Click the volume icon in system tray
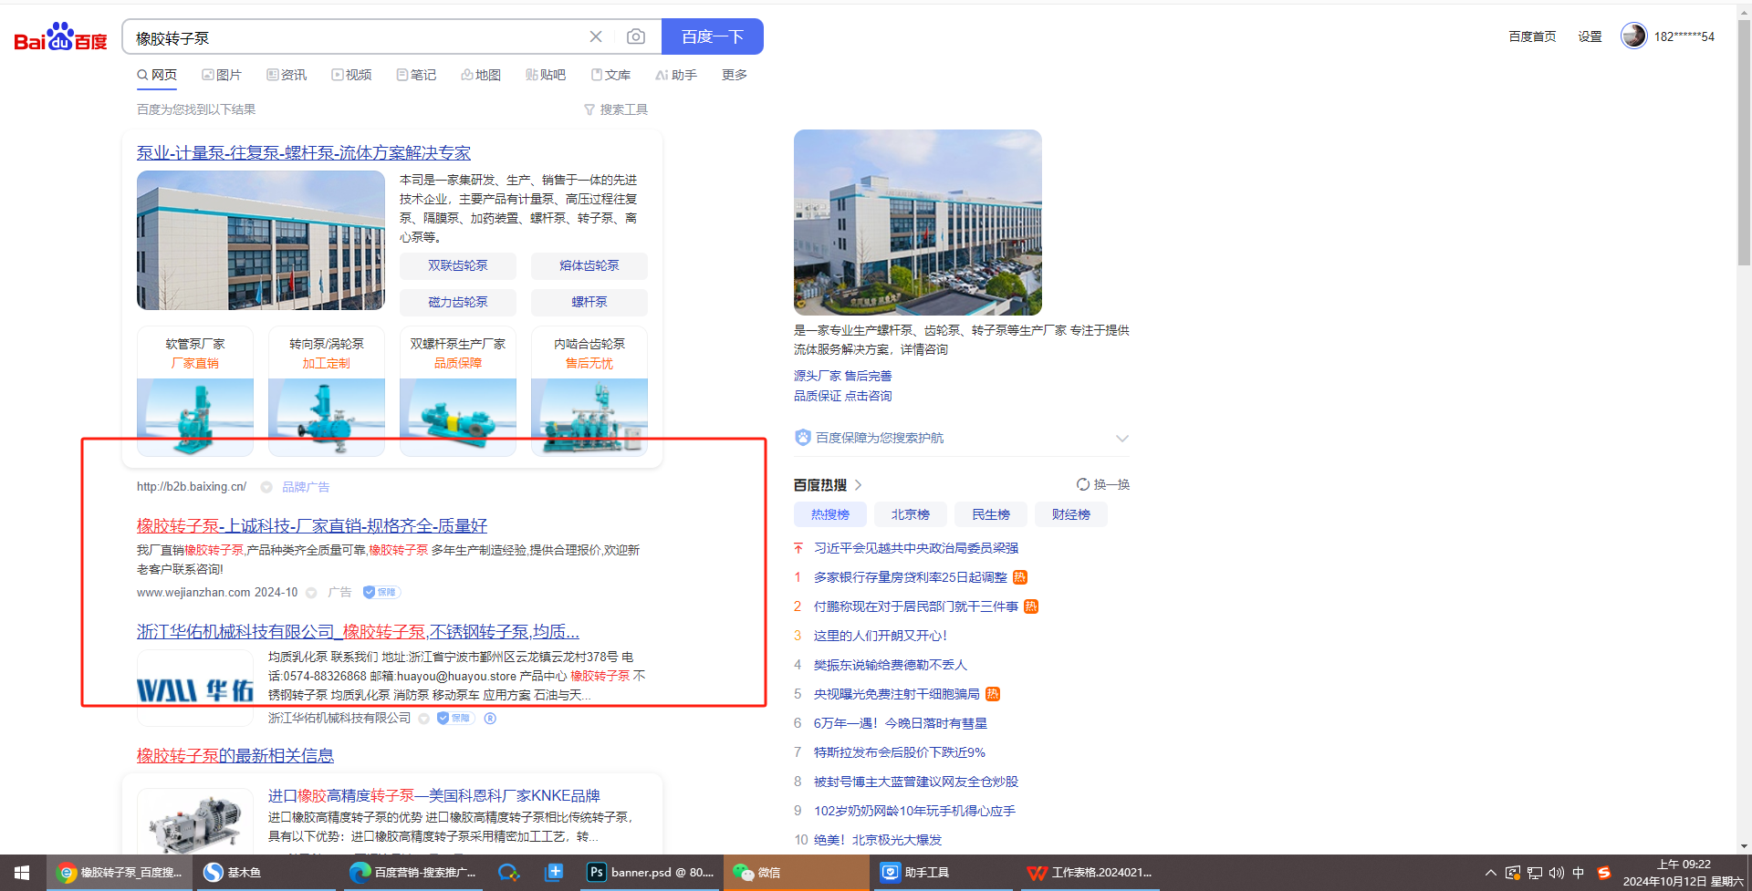Image resolution: width=1752 pixels, height=891 pixels. [x=1557, y=873]
